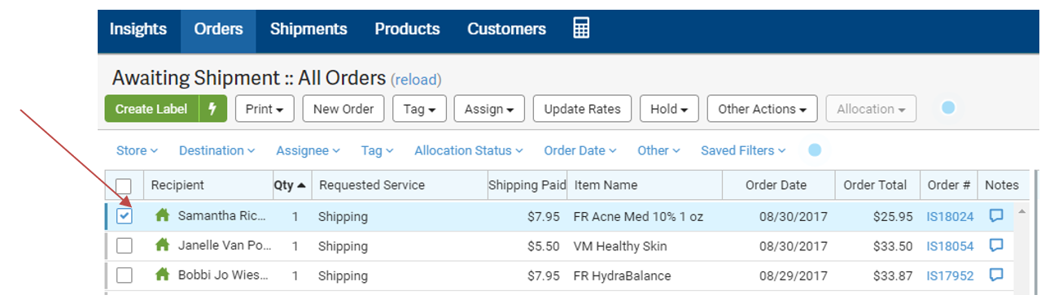Expand the Print dropdown
This screenshot has width=1041, height=308.
pos(265,109)
